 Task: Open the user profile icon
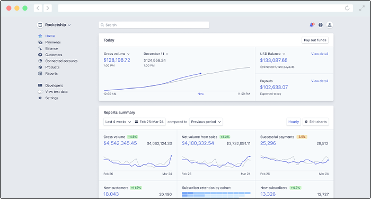(x=330, y=25)
